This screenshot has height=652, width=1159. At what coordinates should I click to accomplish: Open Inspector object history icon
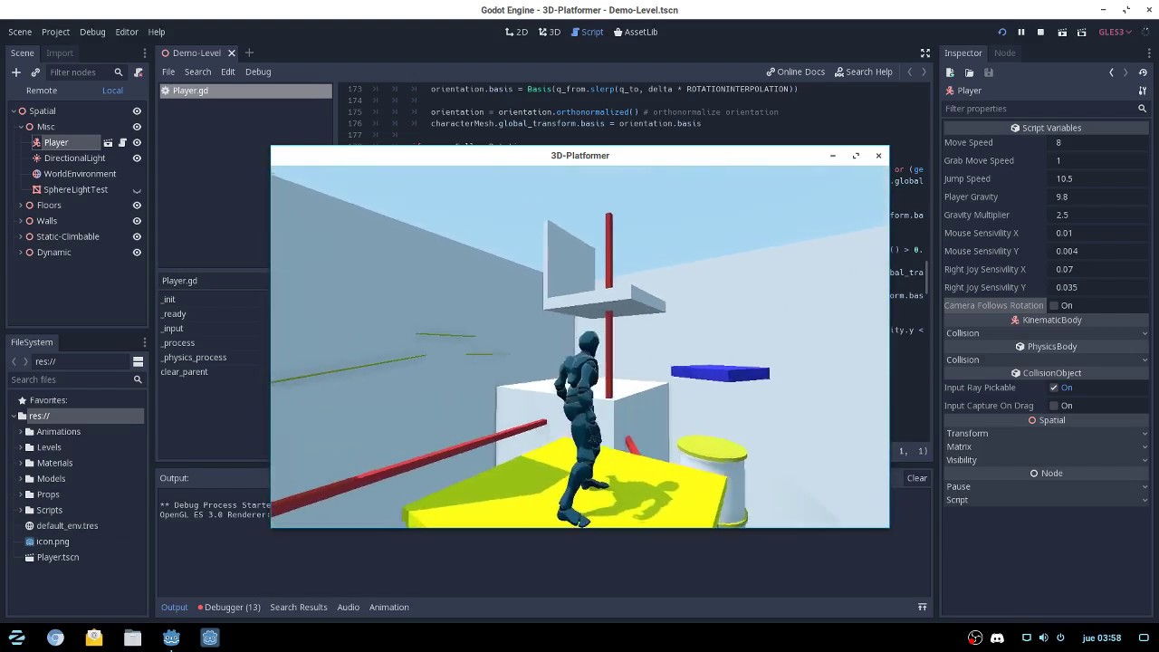point(1144,72)
